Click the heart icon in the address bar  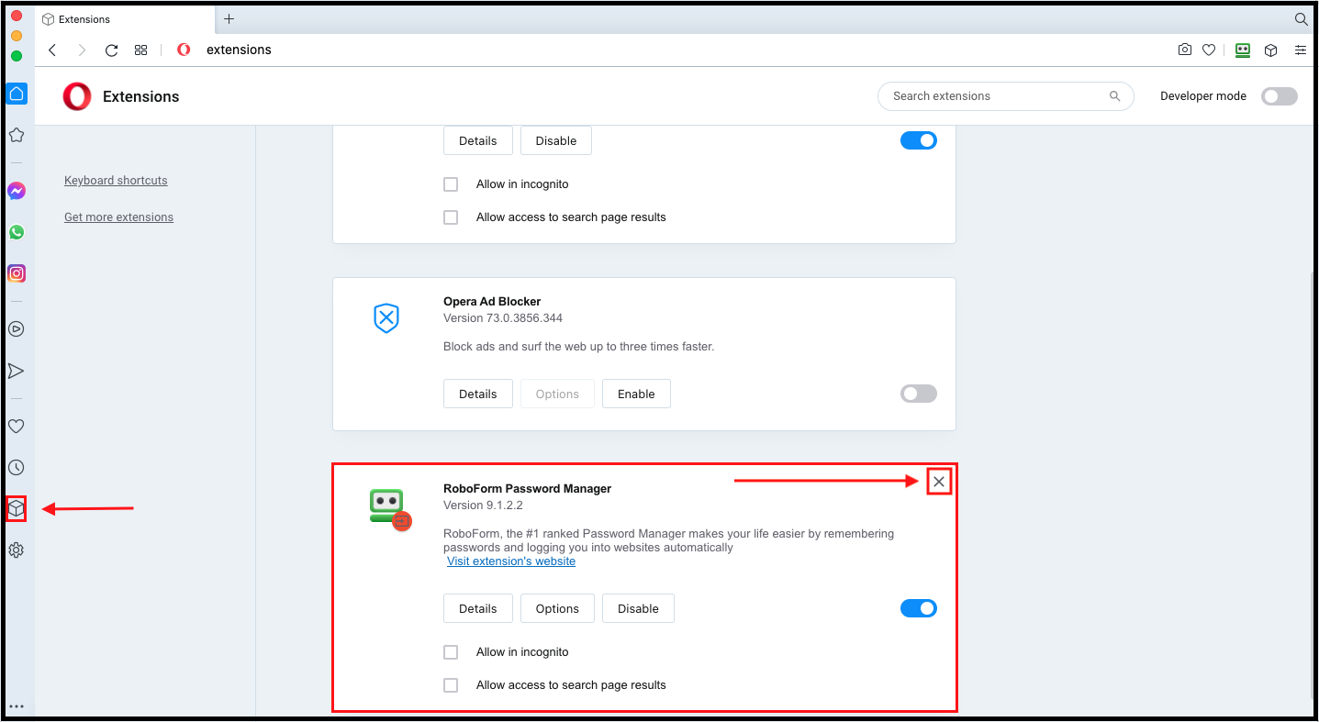pyautogui.click(x=1209, y=50)
